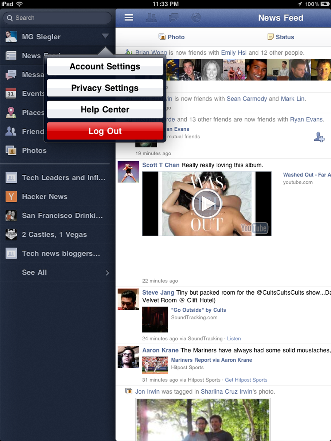
Task: Tap the Photo post button
Action: [x=172, y=37]
